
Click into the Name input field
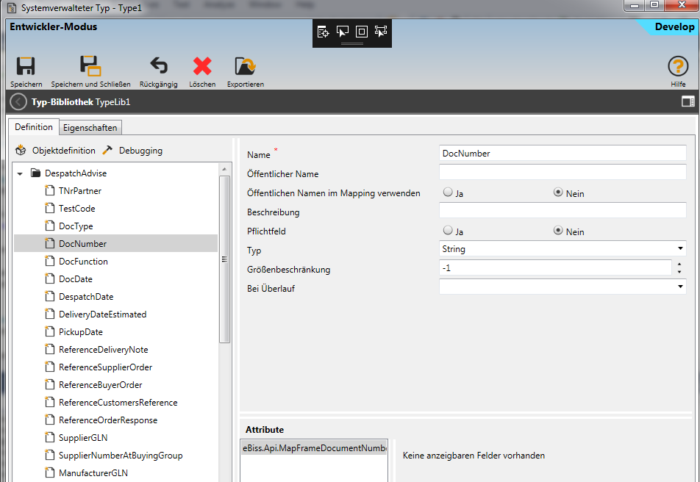pyautogui.click(x=562, y=153)
